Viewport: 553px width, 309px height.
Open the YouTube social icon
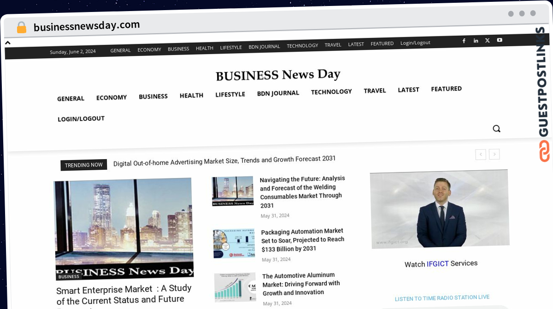(x=500, y=40)
